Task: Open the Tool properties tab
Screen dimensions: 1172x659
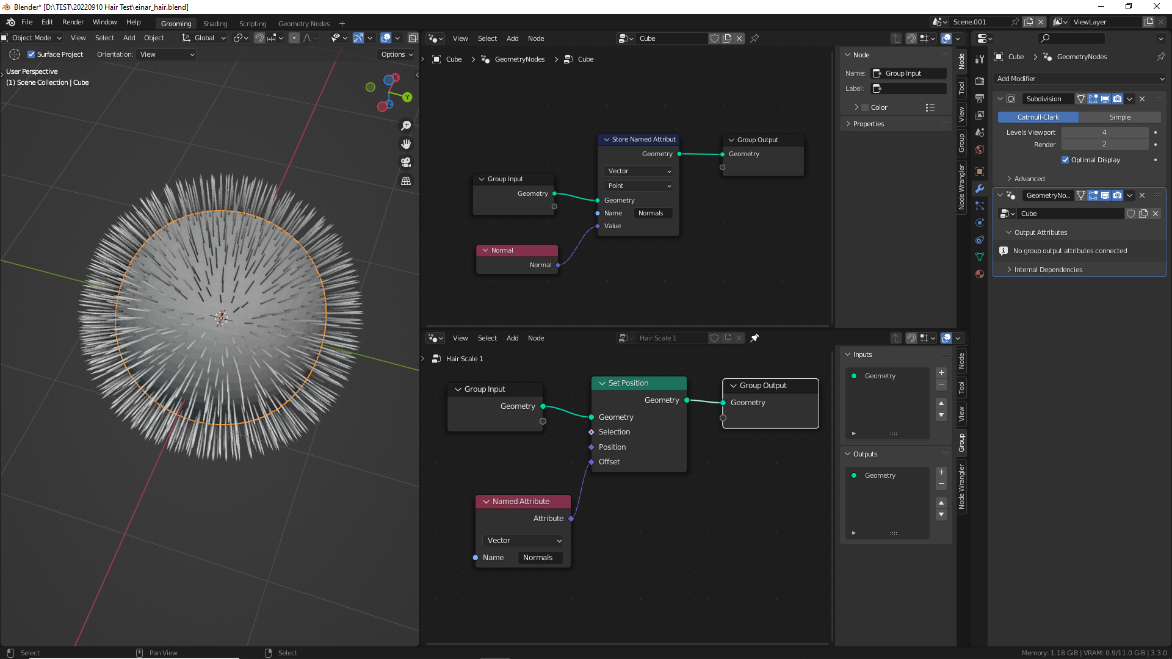Action: (x=980, y=59)
